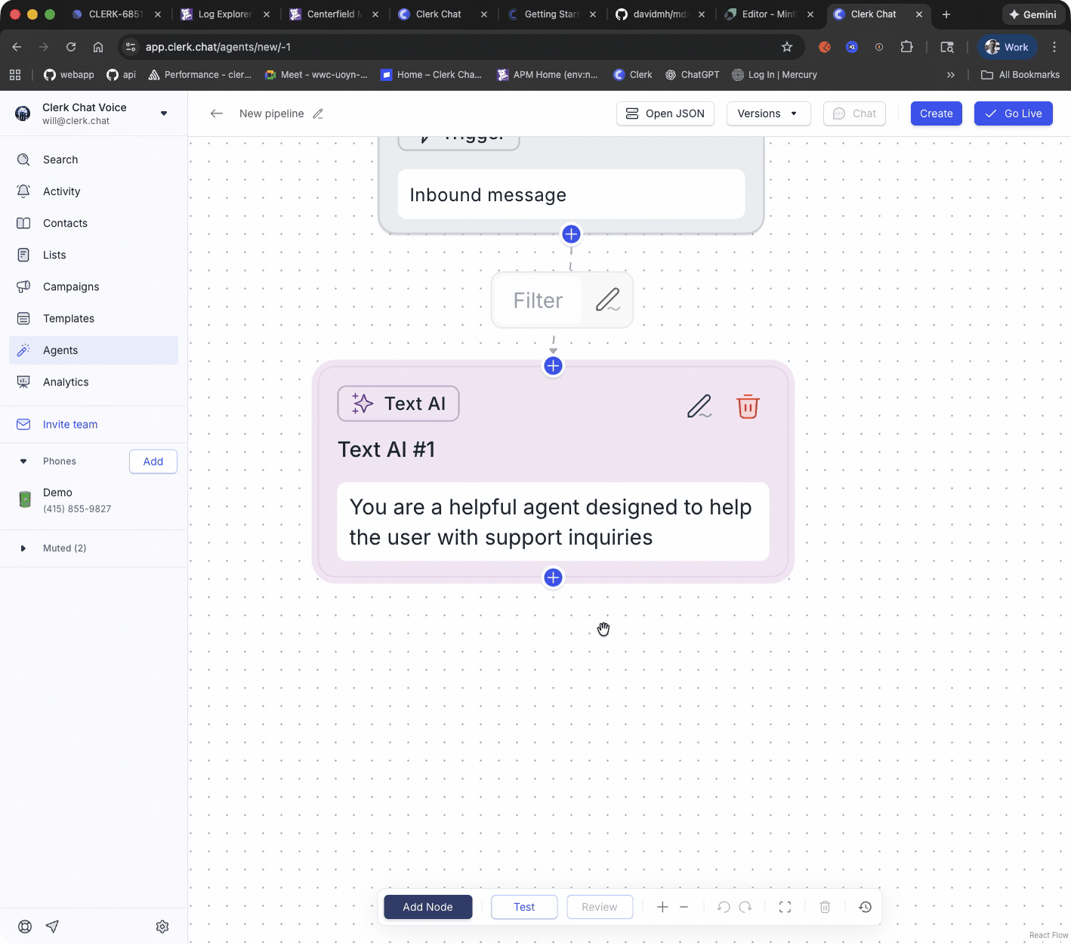This screenshot has width=1071, height=944.
Task: Show more hidden bookmarks chevron
Action: pos(950,75)
